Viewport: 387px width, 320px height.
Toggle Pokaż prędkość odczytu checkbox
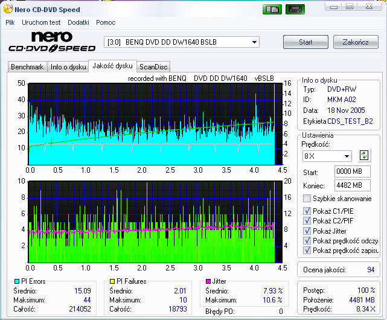[x=307, y=240]
